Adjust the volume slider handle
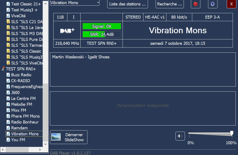Screen dimensions: 238x155 (232, 133)
